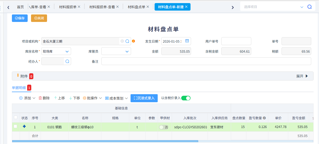Toggle the 甲供材 switch in row 1
This screenshot has height=144, width=319.
[164, 127]
